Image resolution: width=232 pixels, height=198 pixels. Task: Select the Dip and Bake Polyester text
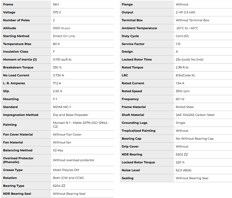pyautogui.click(x=71, y=115)
